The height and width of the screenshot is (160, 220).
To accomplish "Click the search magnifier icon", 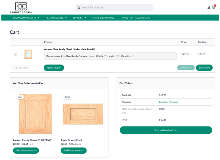I will [79, 8].
